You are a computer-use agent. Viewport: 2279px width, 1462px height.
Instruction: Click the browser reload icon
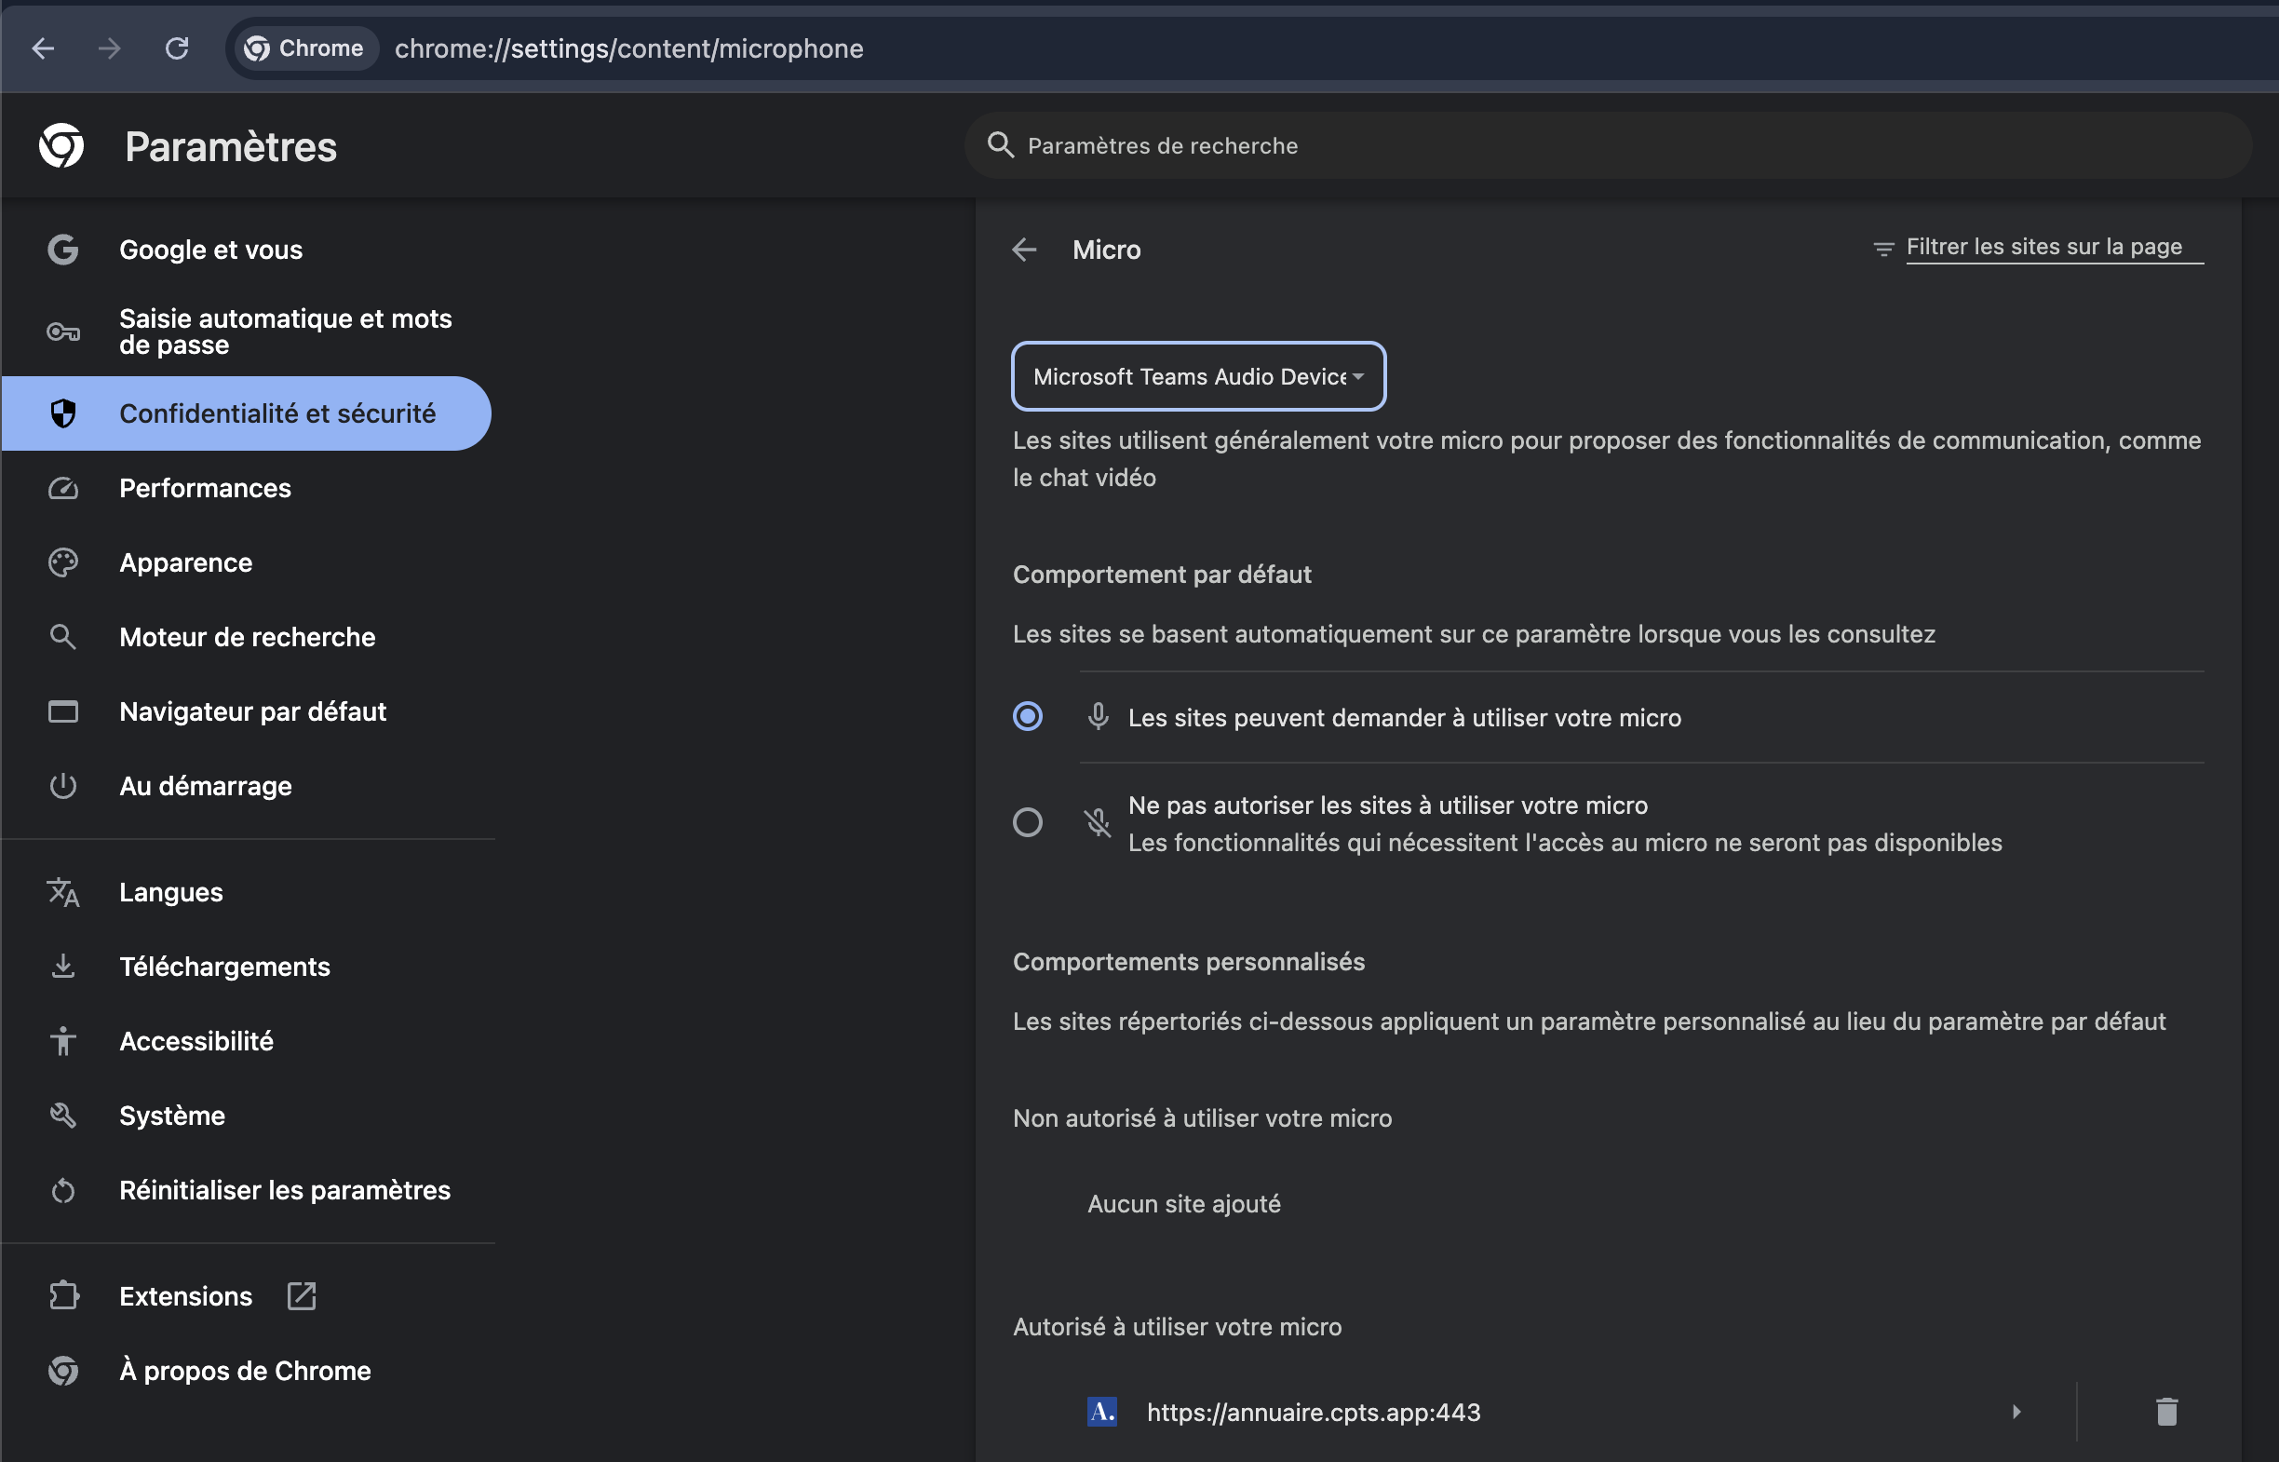tap(177, 48)
